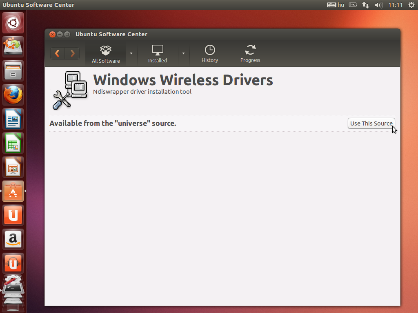Image resolution: width=418 pixels, height=313 pixels.
Task: Open the Ubuntu Dash home launcher
Action: [13, 23]
